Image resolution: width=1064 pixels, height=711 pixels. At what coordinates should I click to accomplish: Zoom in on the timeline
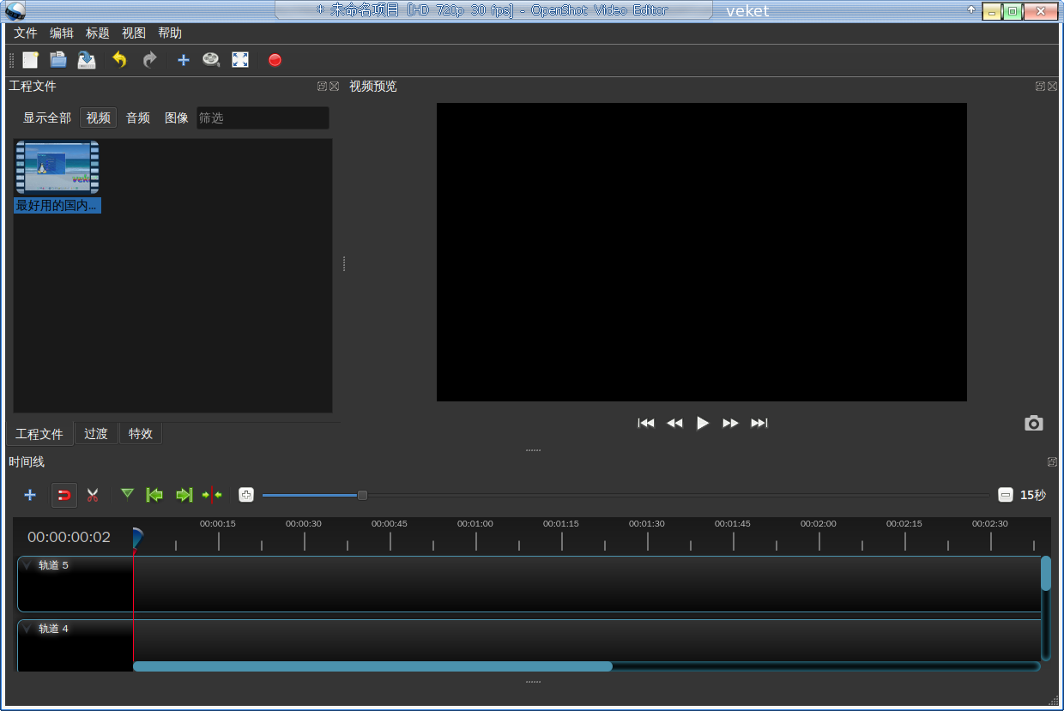(246, 495)
